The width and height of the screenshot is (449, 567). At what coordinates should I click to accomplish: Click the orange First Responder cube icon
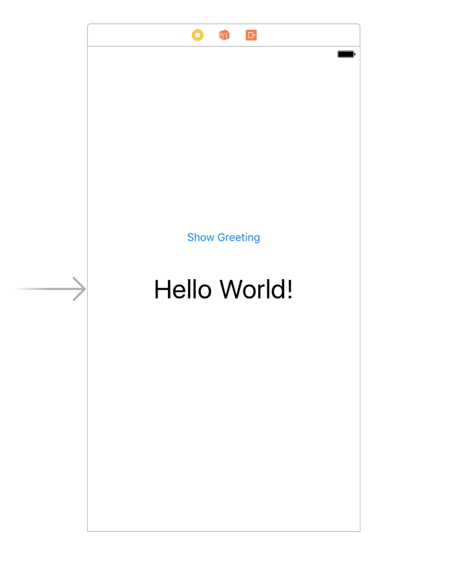point(224,35)
